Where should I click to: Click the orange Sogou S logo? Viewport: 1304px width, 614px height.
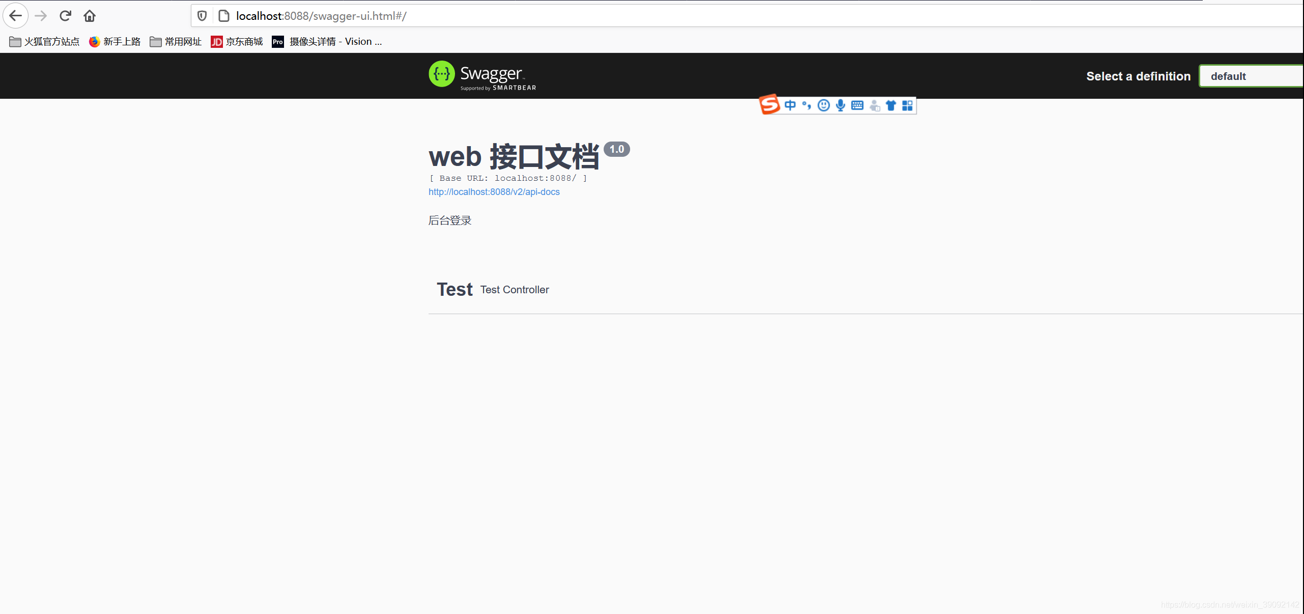[x=769, y=105]
